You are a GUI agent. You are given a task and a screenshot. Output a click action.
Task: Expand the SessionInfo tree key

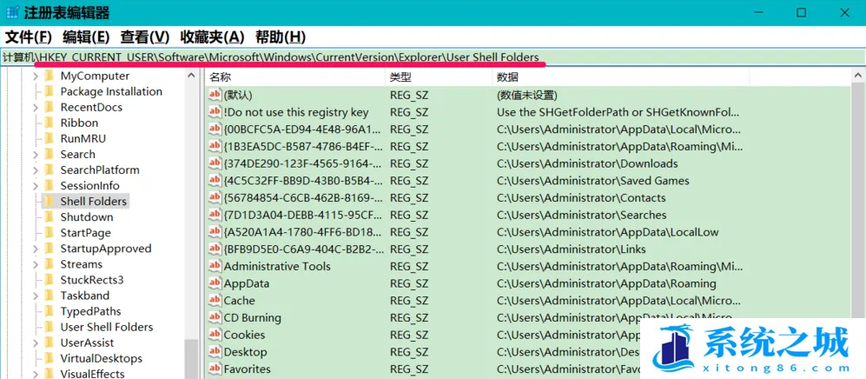(x=36, y=186)
